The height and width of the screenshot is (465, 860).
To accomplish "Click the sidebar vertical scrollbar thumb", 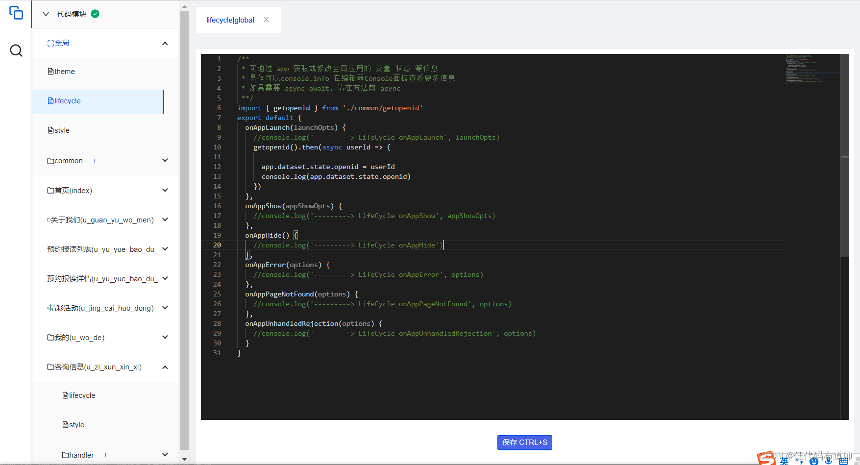I will click(x=184, y=230).
